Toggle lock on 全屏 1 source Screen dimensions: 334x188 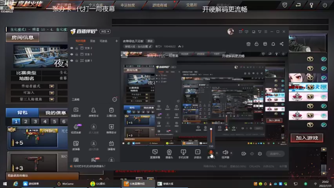click(x=77, y=61)
